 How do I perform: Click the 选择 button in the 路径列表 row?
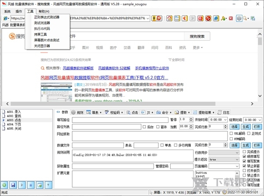tap(235, 127)
